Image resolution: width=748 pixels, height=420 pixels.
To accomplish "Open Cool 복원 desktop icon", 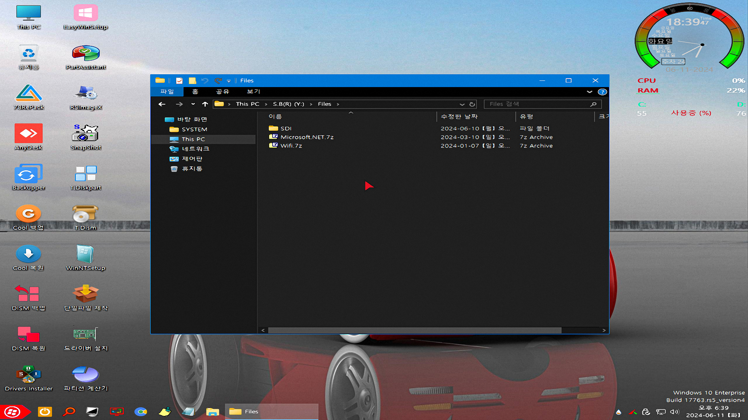I will [28, 257].
